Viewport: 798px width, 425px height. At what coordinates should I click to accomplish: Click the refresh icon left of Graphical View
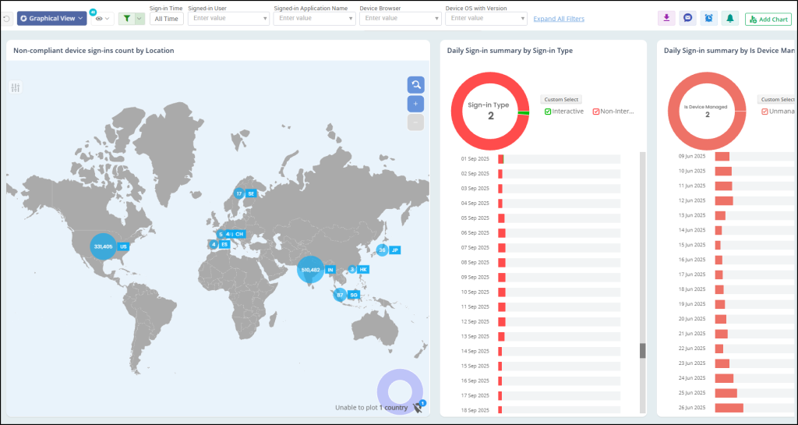click(x=6, y=19)
